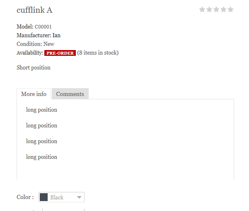
Task: Rate the product one star
Action: (202, 10)
